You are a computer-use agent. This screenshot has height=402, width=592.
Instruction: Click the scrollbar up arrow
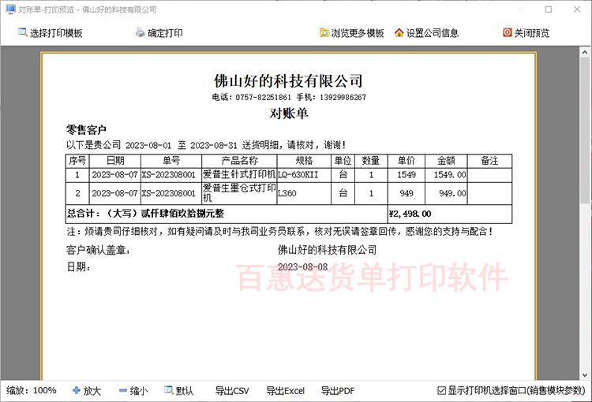pyautogui.click(x=585, y=53)
